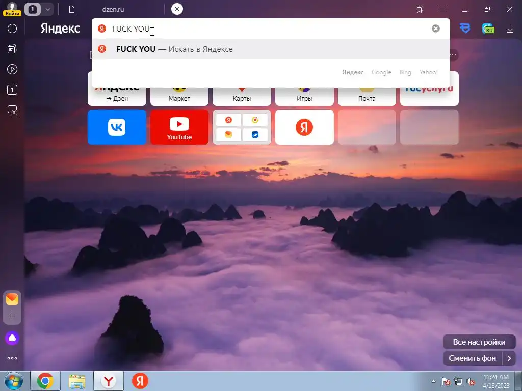Select the FUCK YOU search suggestion row
This screenshot has height=391, width=522.
coord(271,49)
